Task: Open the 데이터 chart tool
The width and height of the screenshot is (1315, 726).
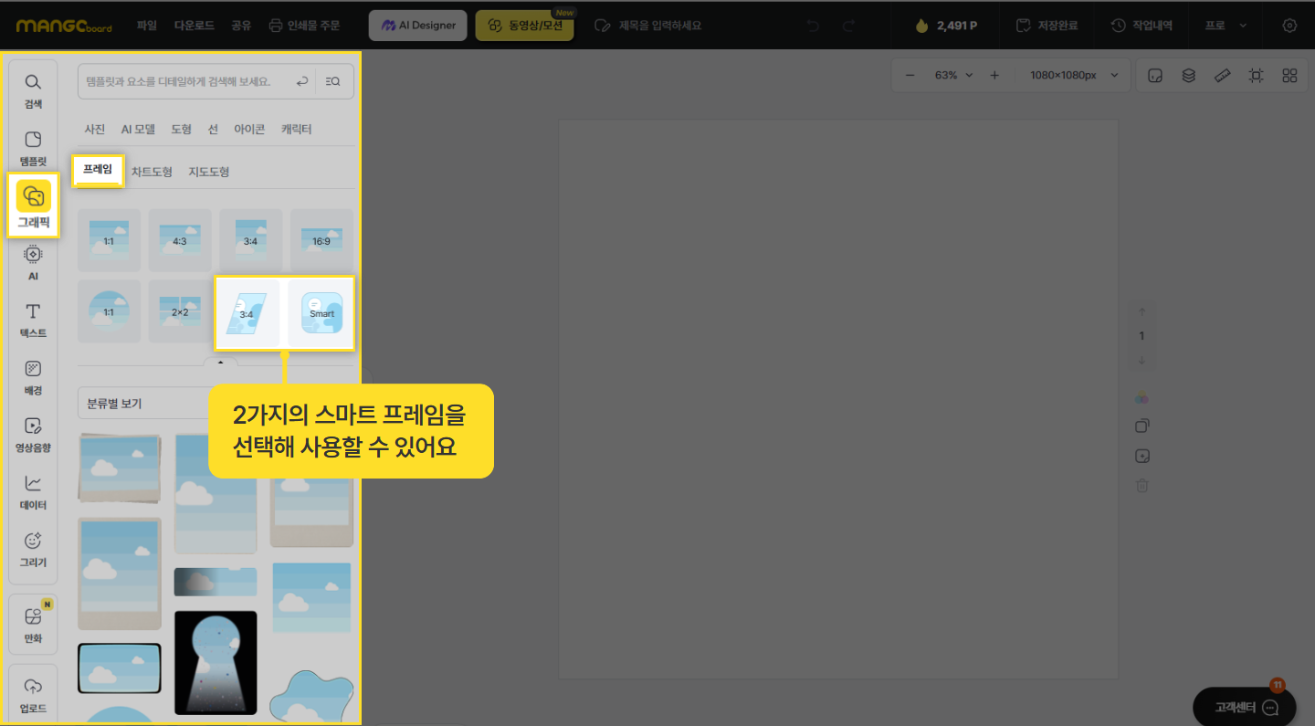Action: pos(33,492)
